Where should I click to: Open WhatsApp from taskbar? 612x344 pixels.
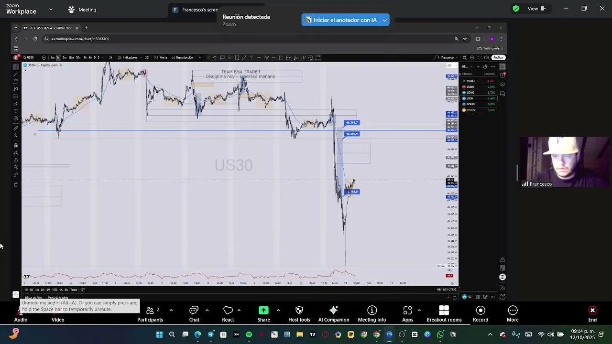pos(440,334)
